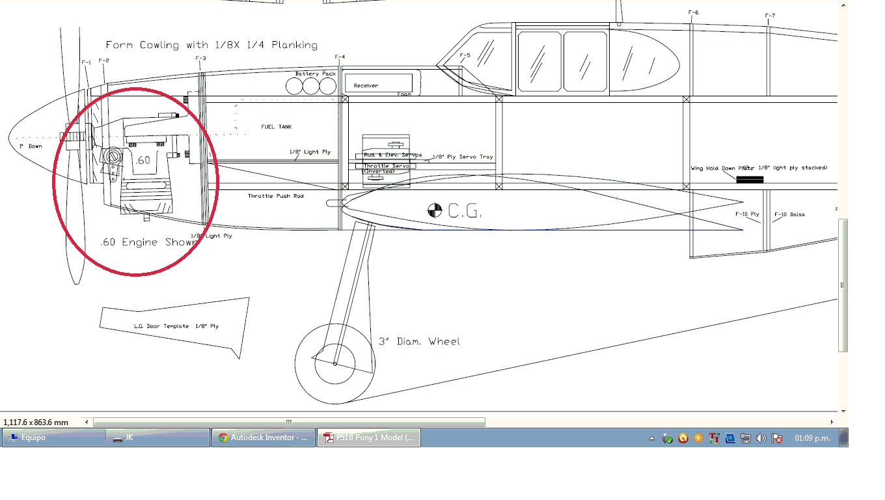The image size is (885, 500).
Task: Show hidden system tray icons
Action: pos(651,439)
